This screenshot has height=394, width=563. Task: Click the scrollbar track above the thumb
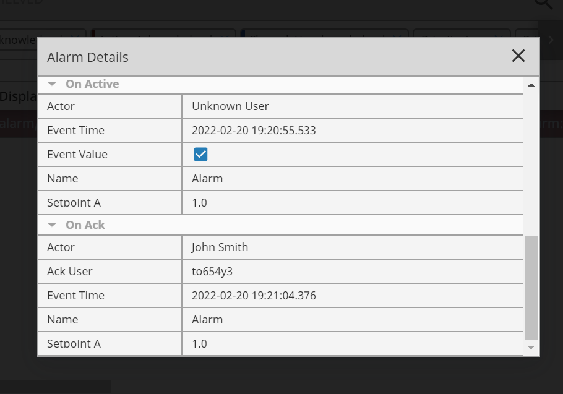click(531, 161)
